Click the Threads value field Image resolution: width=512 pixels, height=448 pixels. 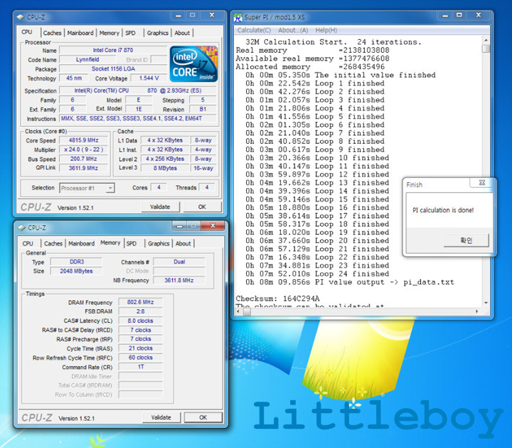[207, 188]
